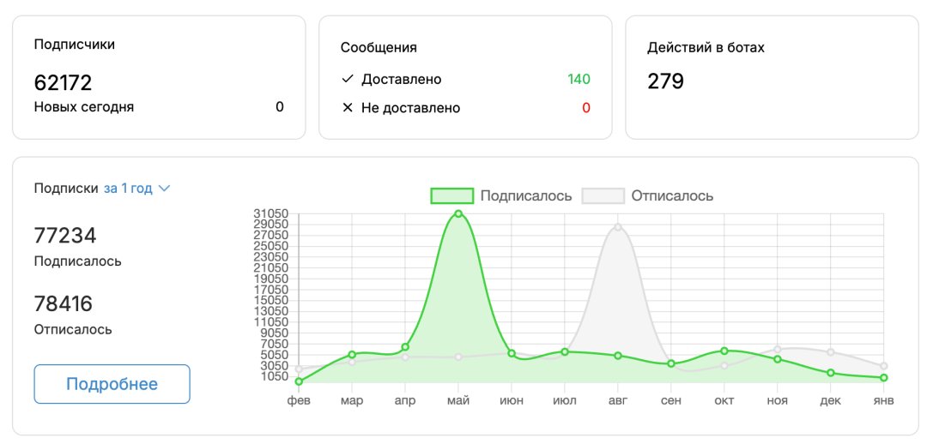
Task: Select the gray авг peak data point
Action: tap(618, 227)
